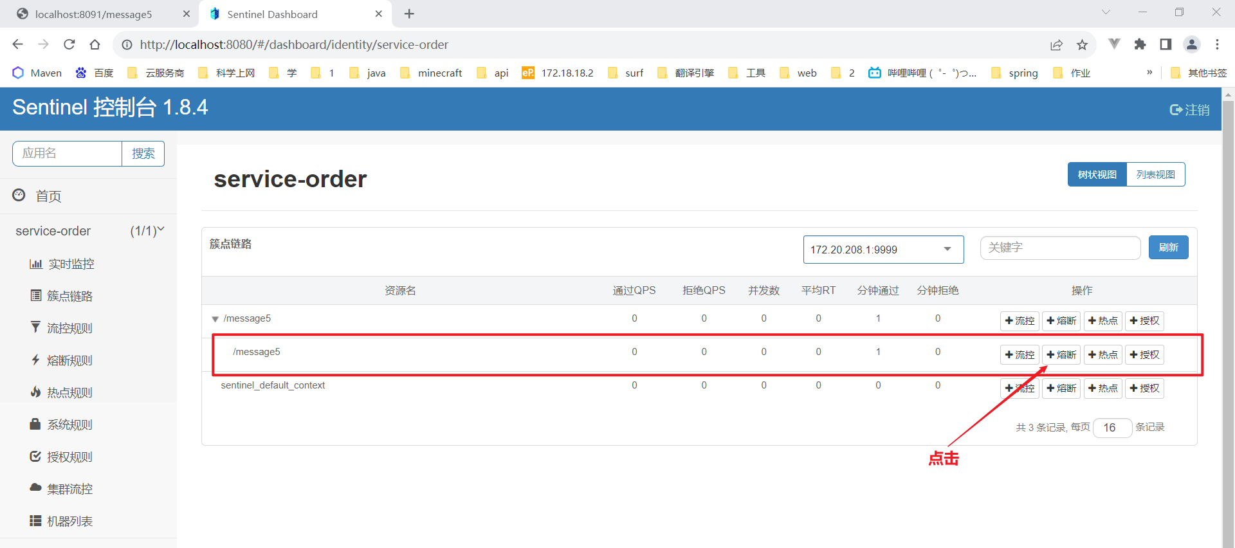Viewport: 1235px width, 548px height.
Task: Click the browser back arrow
Action: coord(18,44)
